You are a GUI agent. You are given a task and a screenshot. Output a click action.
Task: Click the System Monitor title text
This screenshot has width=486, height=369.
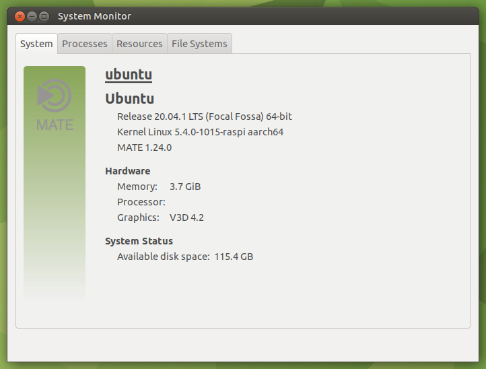point(94,16)
